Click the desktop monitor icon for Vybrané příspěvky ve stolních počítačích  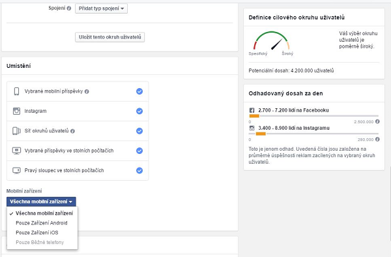[16, 151]
